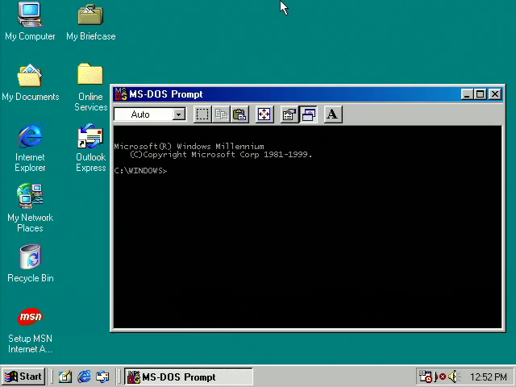Click the Copyright Microsoft Corp 1981-1999 line
Image resolution: width=516 pixels, height=387 pixels.
tap(221, 154)
